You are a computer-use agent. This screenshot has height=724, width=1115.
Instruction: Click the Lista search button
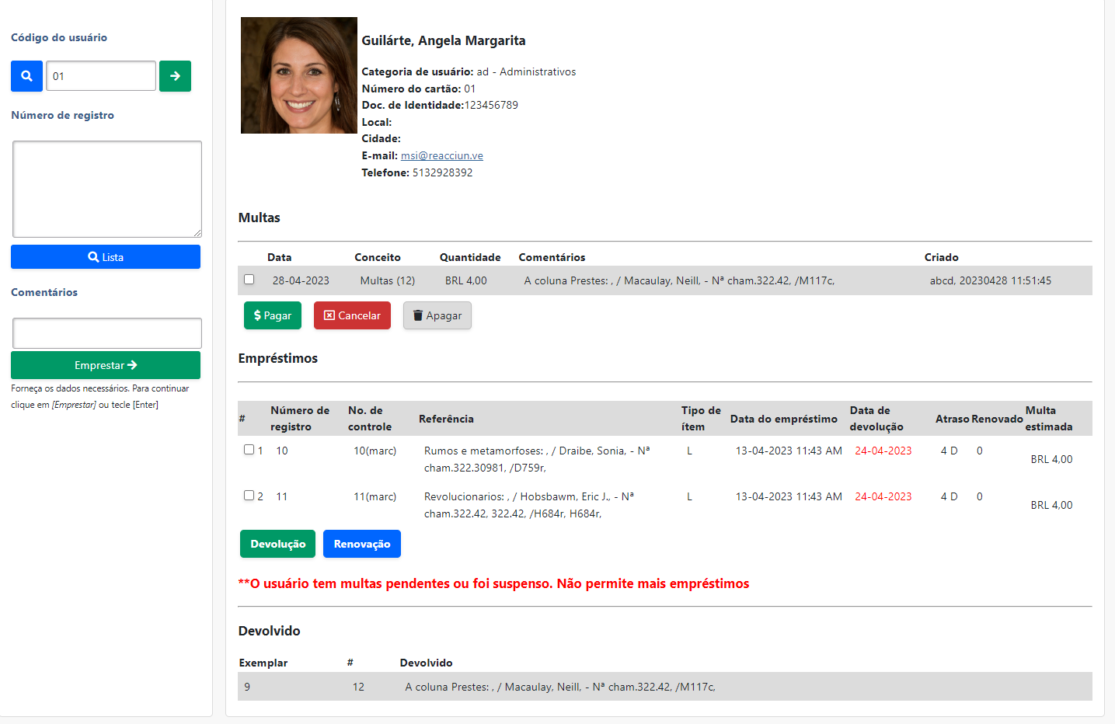coord(106,257)
